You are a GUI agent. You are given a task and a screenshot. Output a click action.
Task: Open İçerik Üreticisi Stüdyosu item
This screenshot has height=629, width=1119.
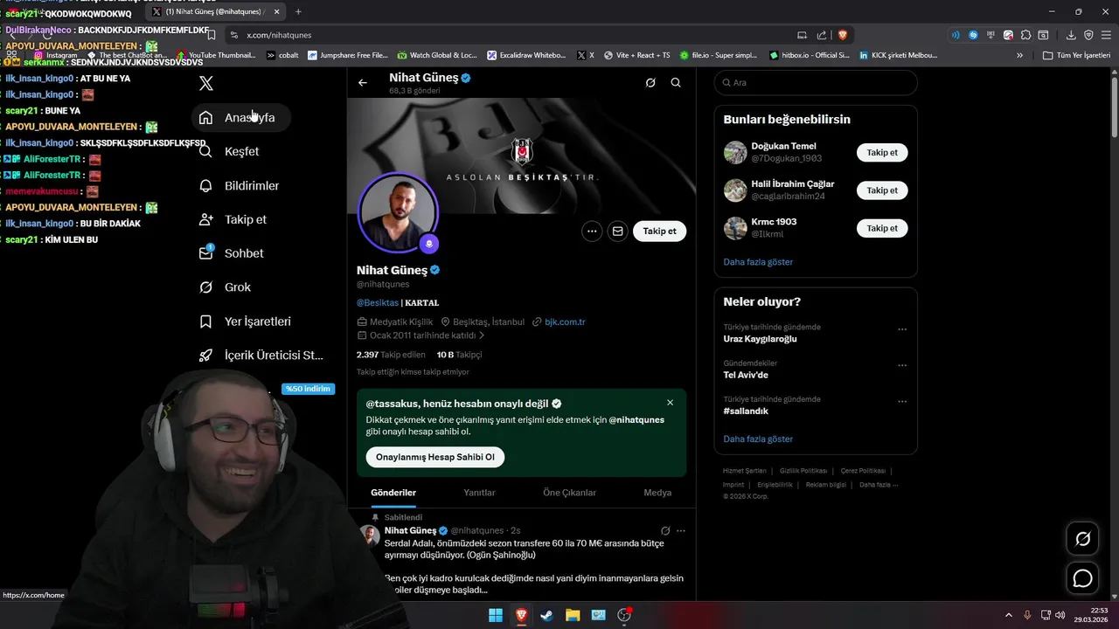262,356
